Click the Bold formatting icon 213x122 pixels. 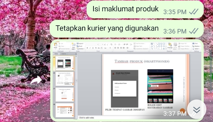coord(87,48)
